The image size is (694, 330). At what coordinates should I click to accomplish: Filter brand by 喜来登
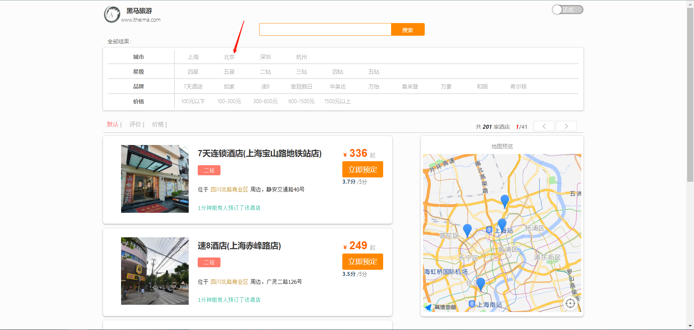pyautogui.click(x=410, y=87)
